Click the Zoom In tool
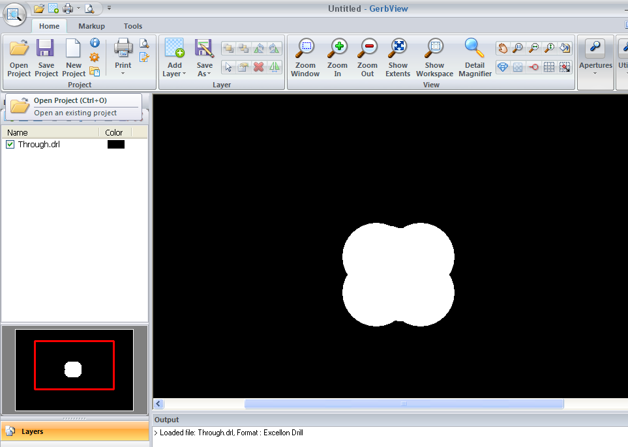Screen dimensions: 628x447 337,58
